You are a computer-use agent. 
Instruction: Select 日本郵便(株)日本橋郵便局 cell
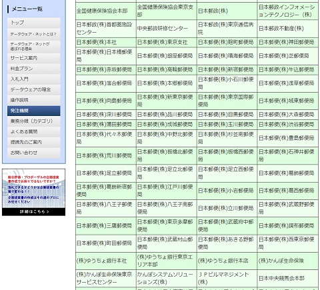click(106, 56)
